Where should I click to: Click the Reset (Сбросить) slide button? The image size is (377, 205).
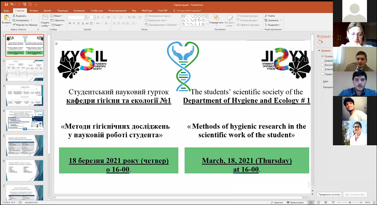[57, 20]
